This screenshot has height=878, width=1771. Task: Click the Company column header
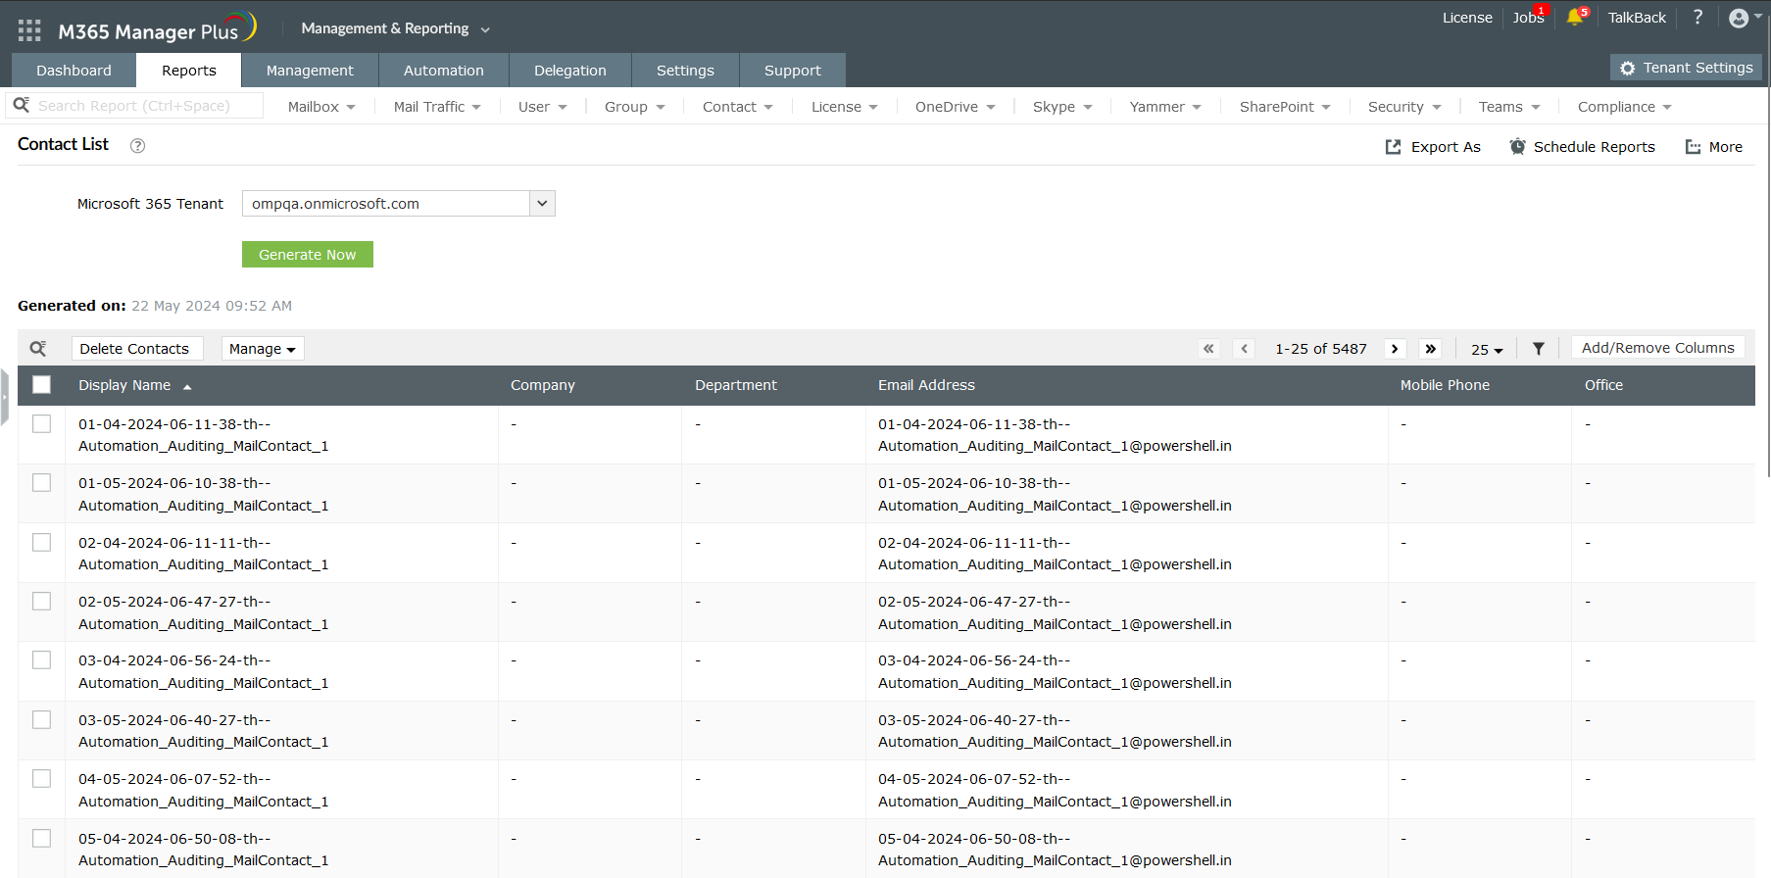click(x=543, y=385)
